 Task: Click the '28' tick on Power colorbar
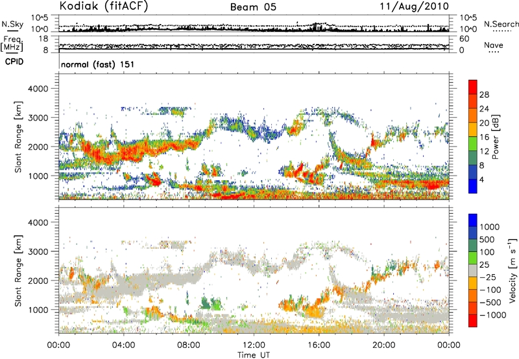coord(484,95)
